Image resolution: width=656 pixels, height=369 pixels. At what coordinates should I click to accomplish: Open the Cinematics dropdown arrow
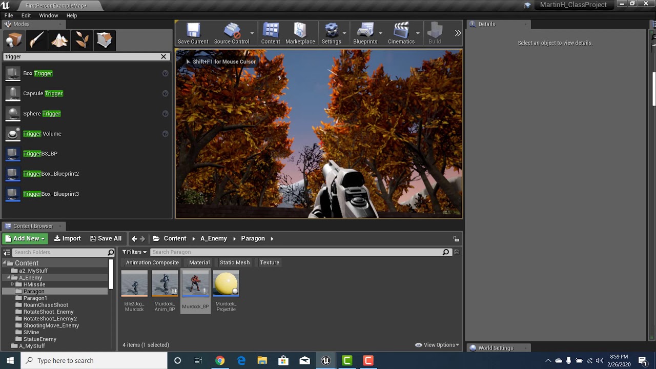point(418,33)
